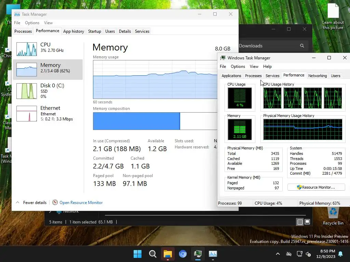Open the Processes tab in the new Task Manager
This screenshot has height=262, width=350.
[23, 31]
